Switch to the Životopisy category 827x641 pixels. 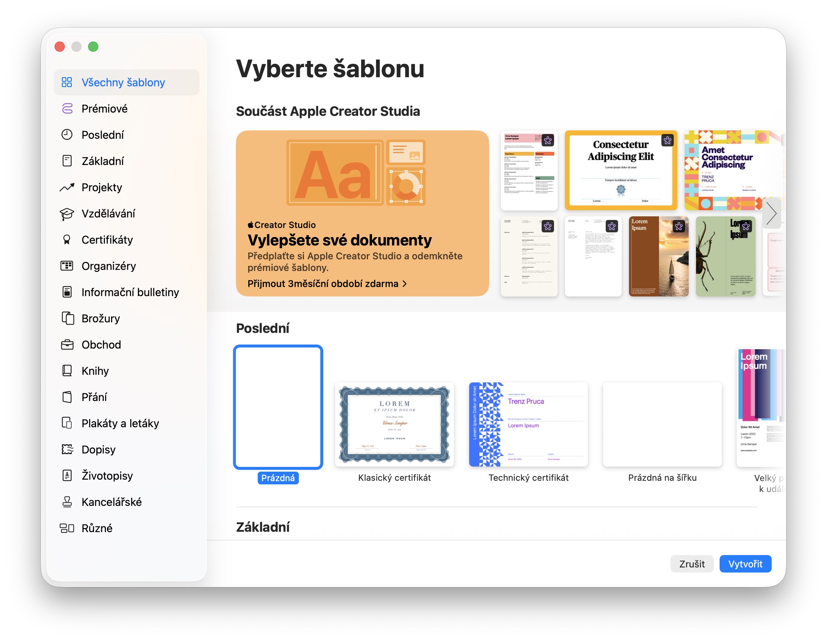pyautogui.click(x=107, y=476)
